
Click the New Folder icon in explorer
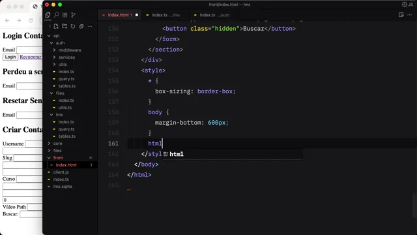65,26
